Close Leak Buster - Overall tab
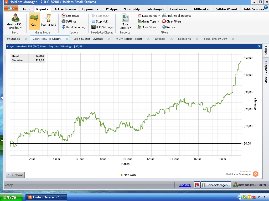Viewport: 269px width, 201px height. [x=109, y=39]
